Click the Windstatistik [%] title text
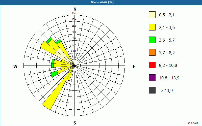This screenshot has height=126, width=202. (x=102, y=2)
